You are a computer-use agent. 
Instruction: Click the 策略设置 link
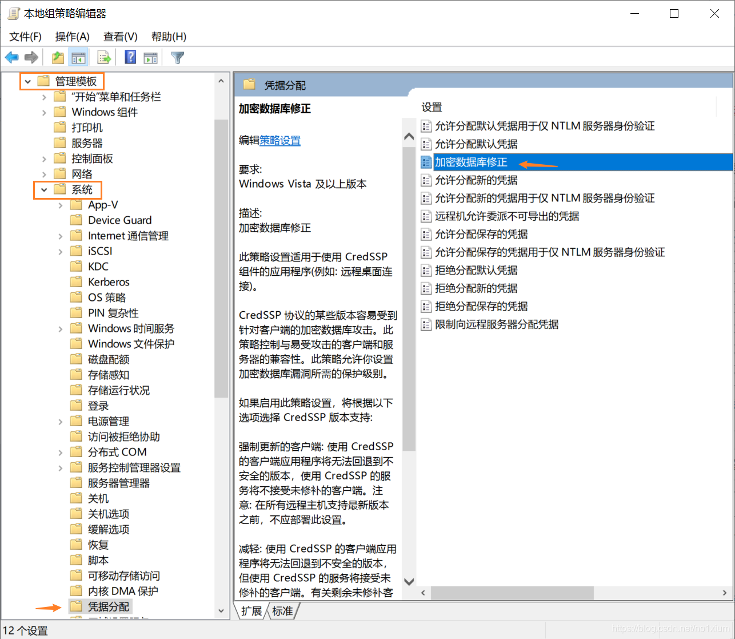click(x=280, y=140)
